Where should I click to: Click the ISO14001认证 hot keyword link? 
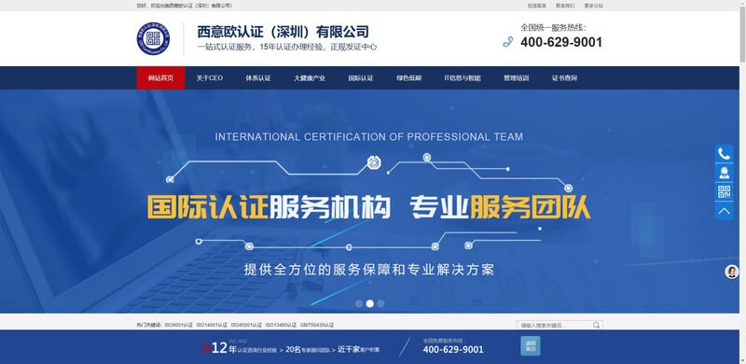point(213,326)
